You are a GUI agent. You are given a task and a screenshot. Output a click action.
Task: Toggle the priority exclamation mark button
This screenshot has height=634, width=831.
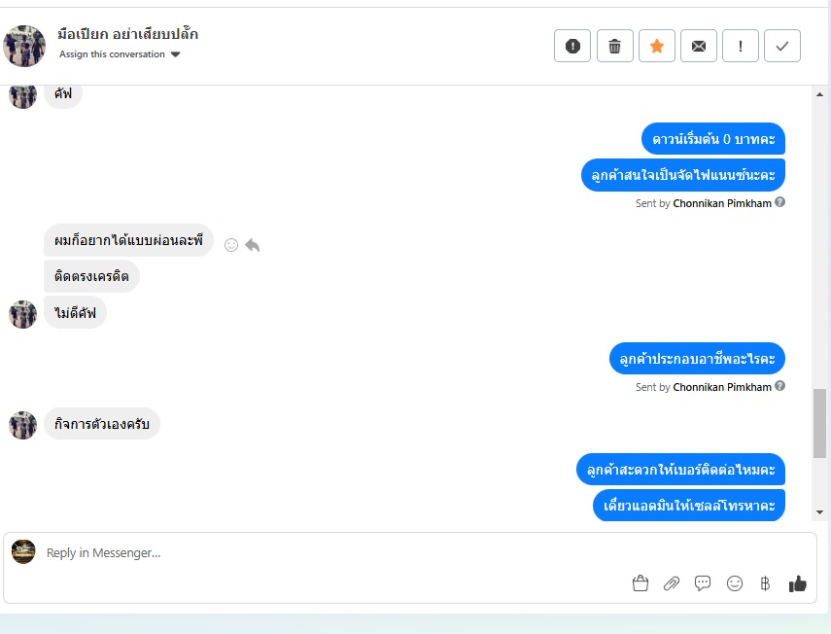(x=741, y=46)
